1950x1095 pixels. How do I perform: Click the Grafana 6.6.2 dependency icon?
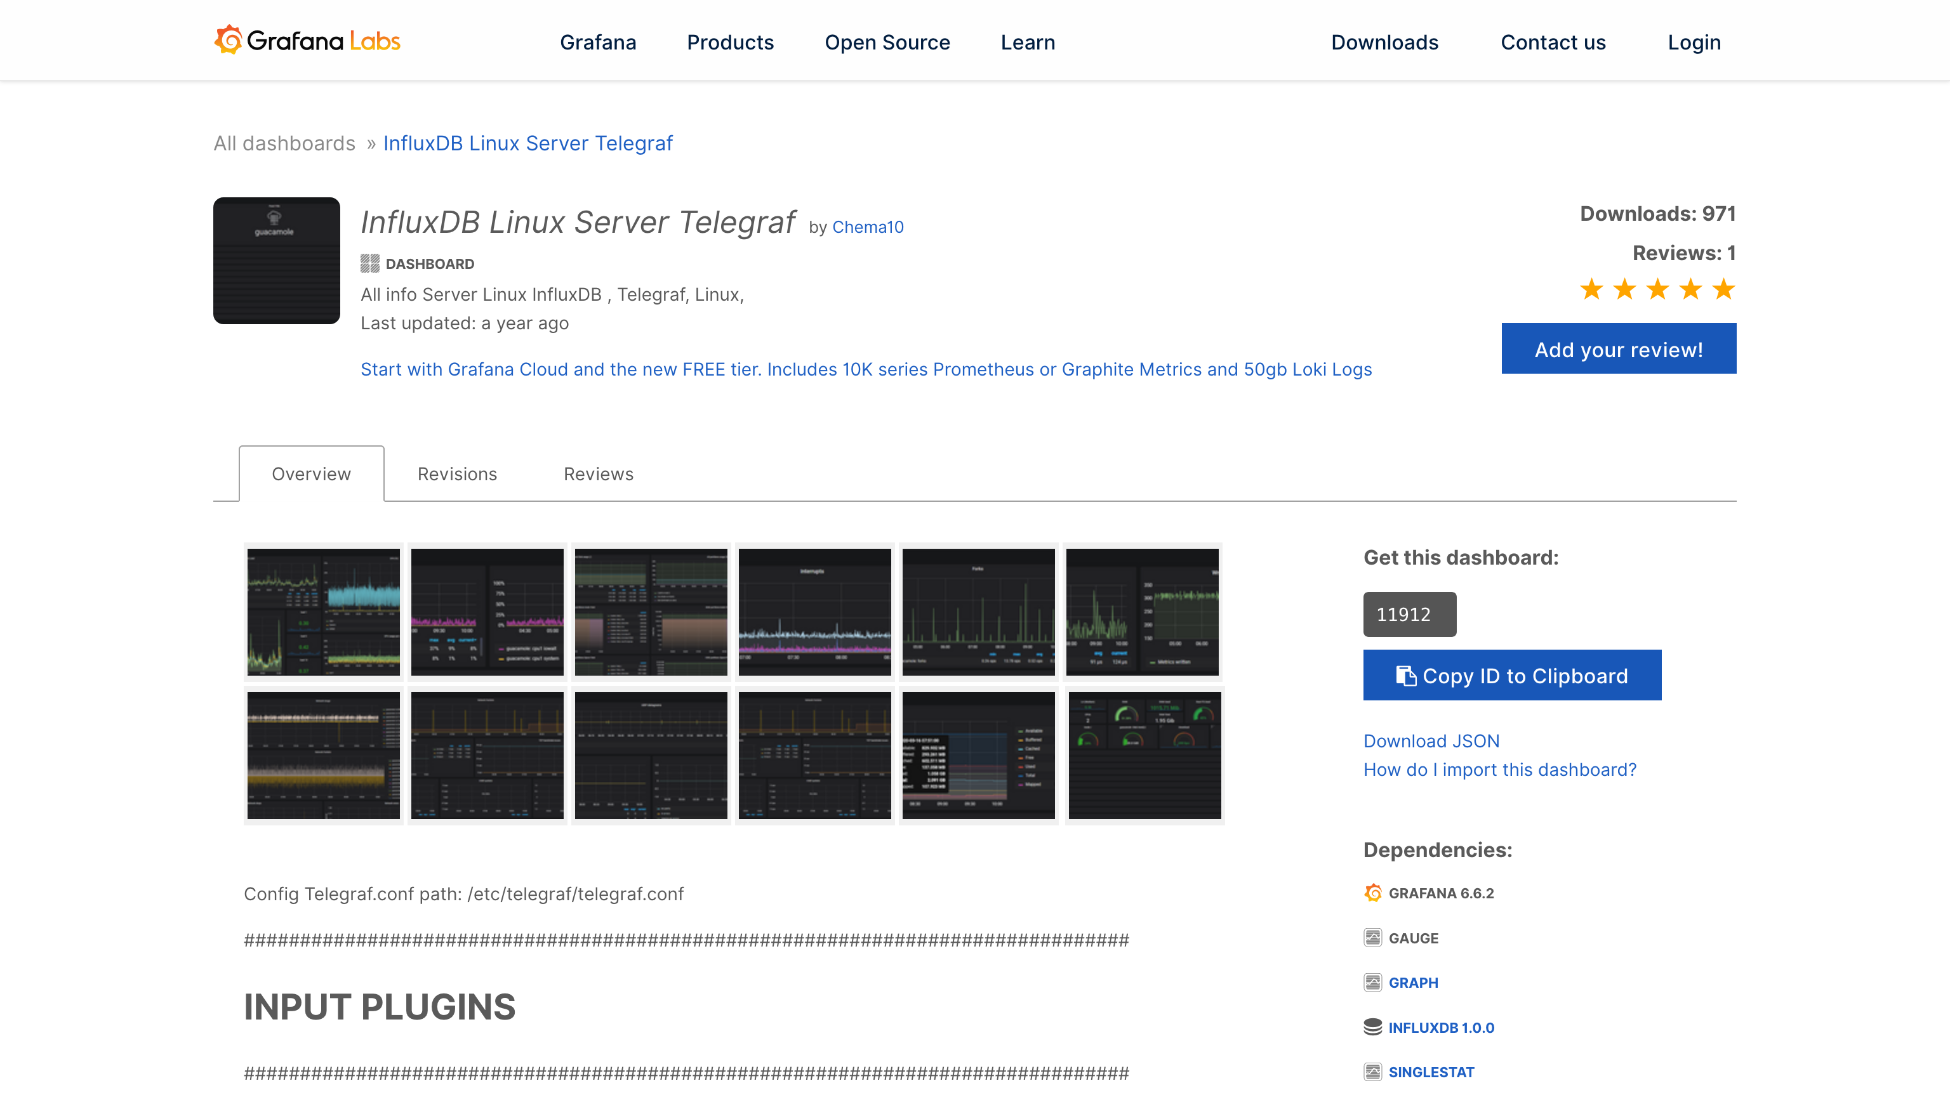click(x=1372, y=893)
